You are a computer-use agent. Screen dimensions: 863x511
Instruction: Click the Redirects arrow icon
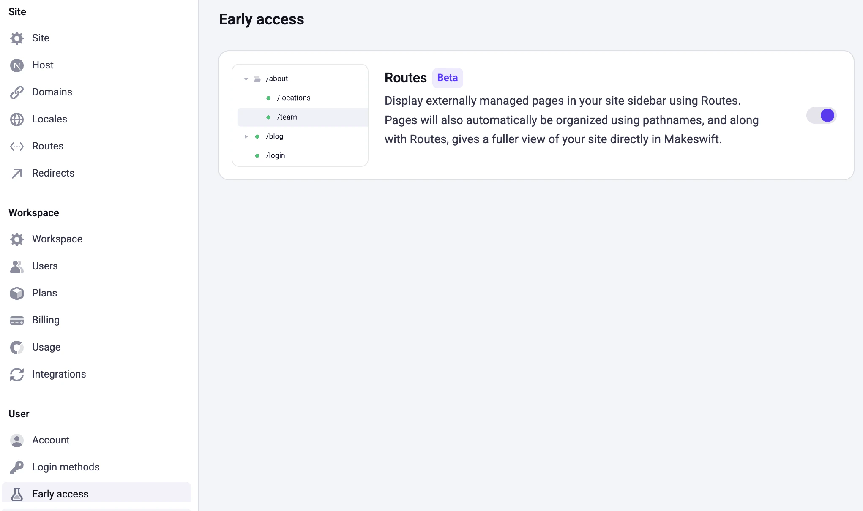click(x=16, y=173)
